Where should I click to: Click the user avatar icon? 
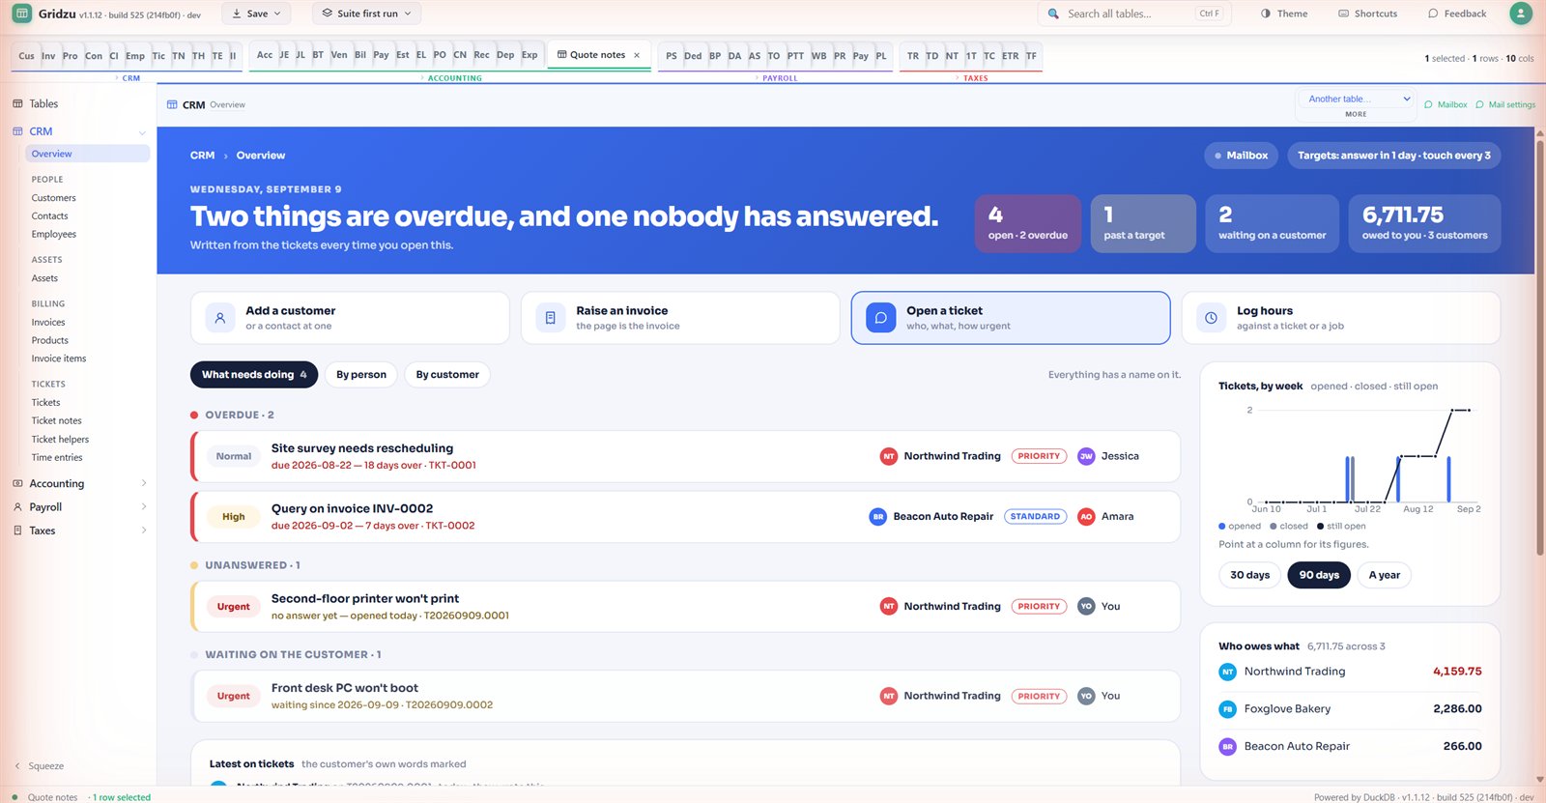(x=1521, y=14)
